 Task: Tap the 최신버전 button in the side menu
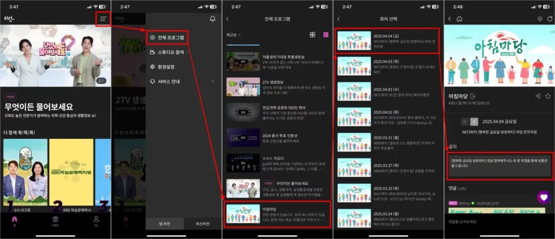(203, 224)
